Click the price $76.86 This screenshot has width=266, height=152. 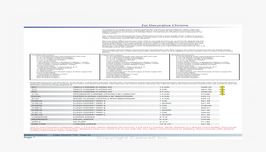point(205,94)
